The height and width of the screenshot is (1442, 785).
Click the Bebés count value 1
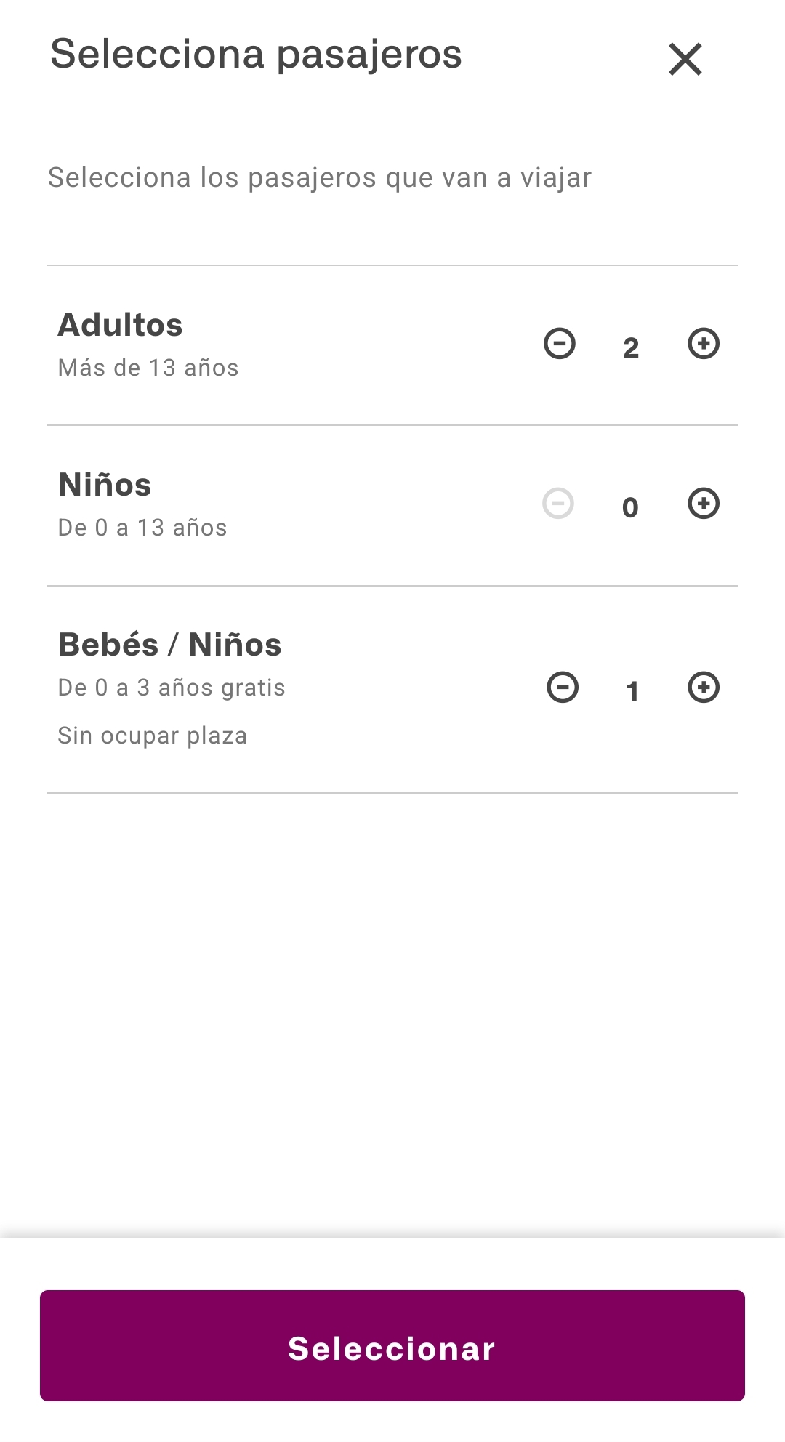(632, 691)
